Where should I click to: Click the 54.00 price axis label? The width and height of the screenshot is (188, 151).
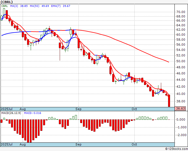tap(181, 50)
